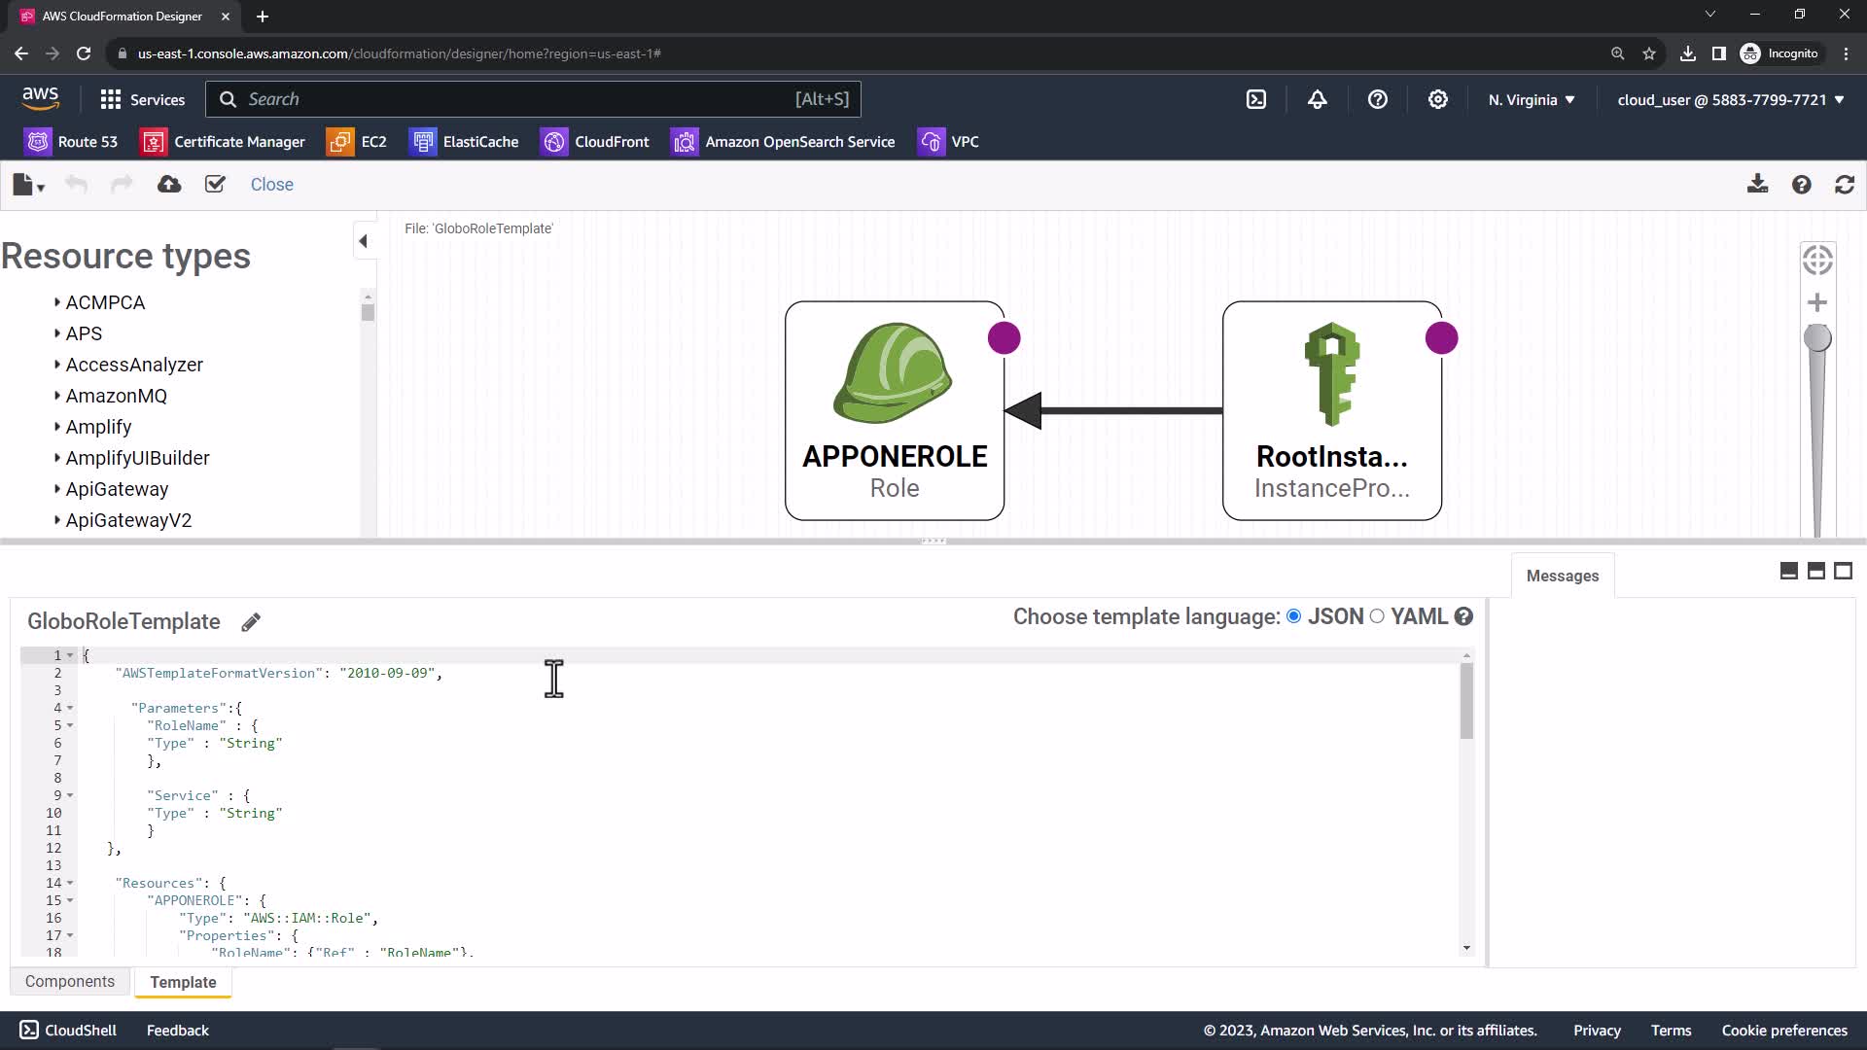1867x1050 pixels.
Task: Click the Validate template checkmark icon
Action: (215, 185)
